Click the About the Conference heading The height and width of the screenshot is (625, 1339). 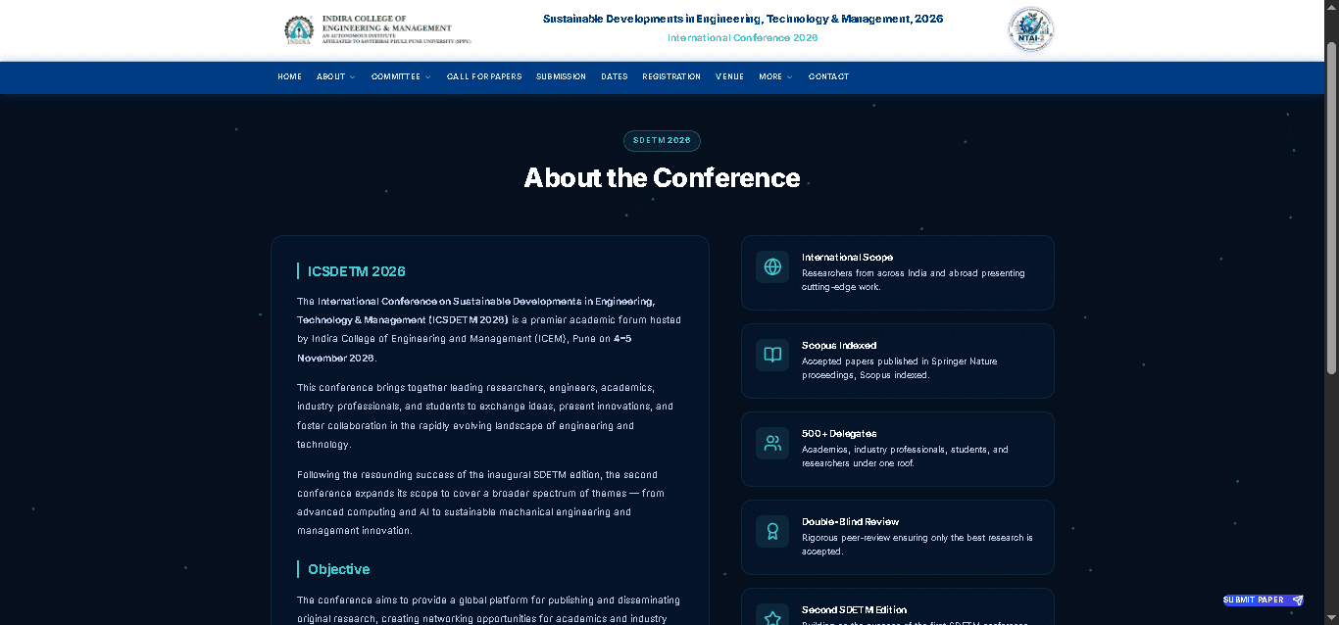click(662, 177)
